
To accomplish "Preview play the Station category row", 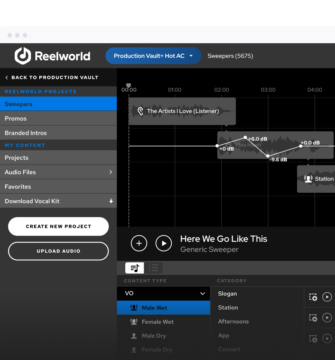I will (x=327, y=317).
